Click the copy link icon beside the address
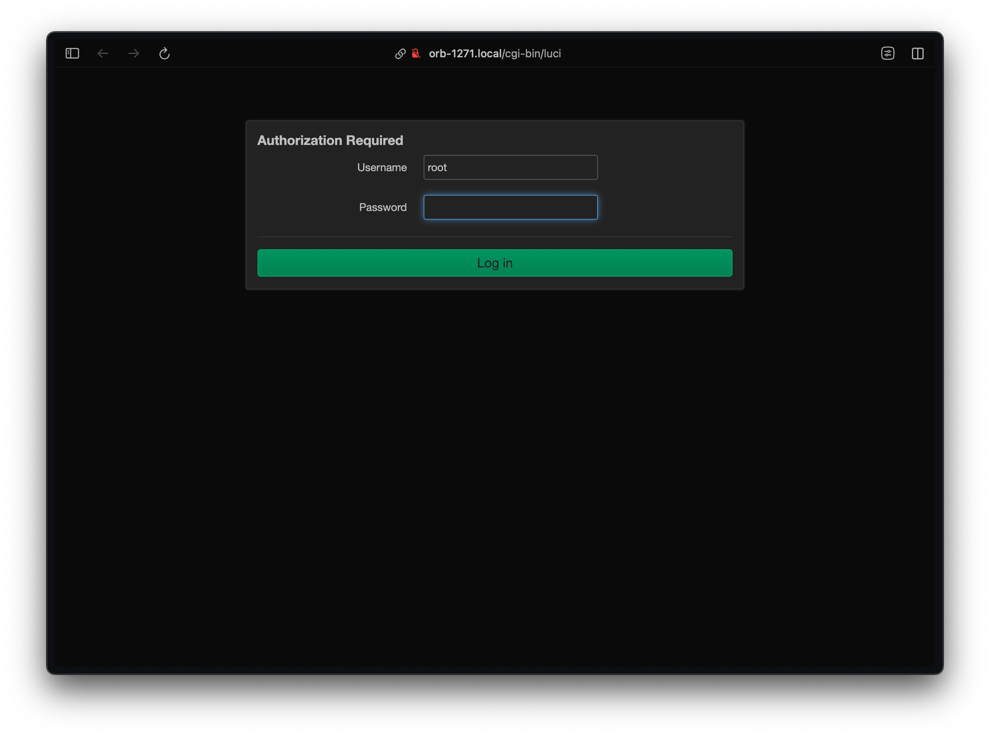Image resolution: width=990 pixels, height=736 pixels. 400,53
